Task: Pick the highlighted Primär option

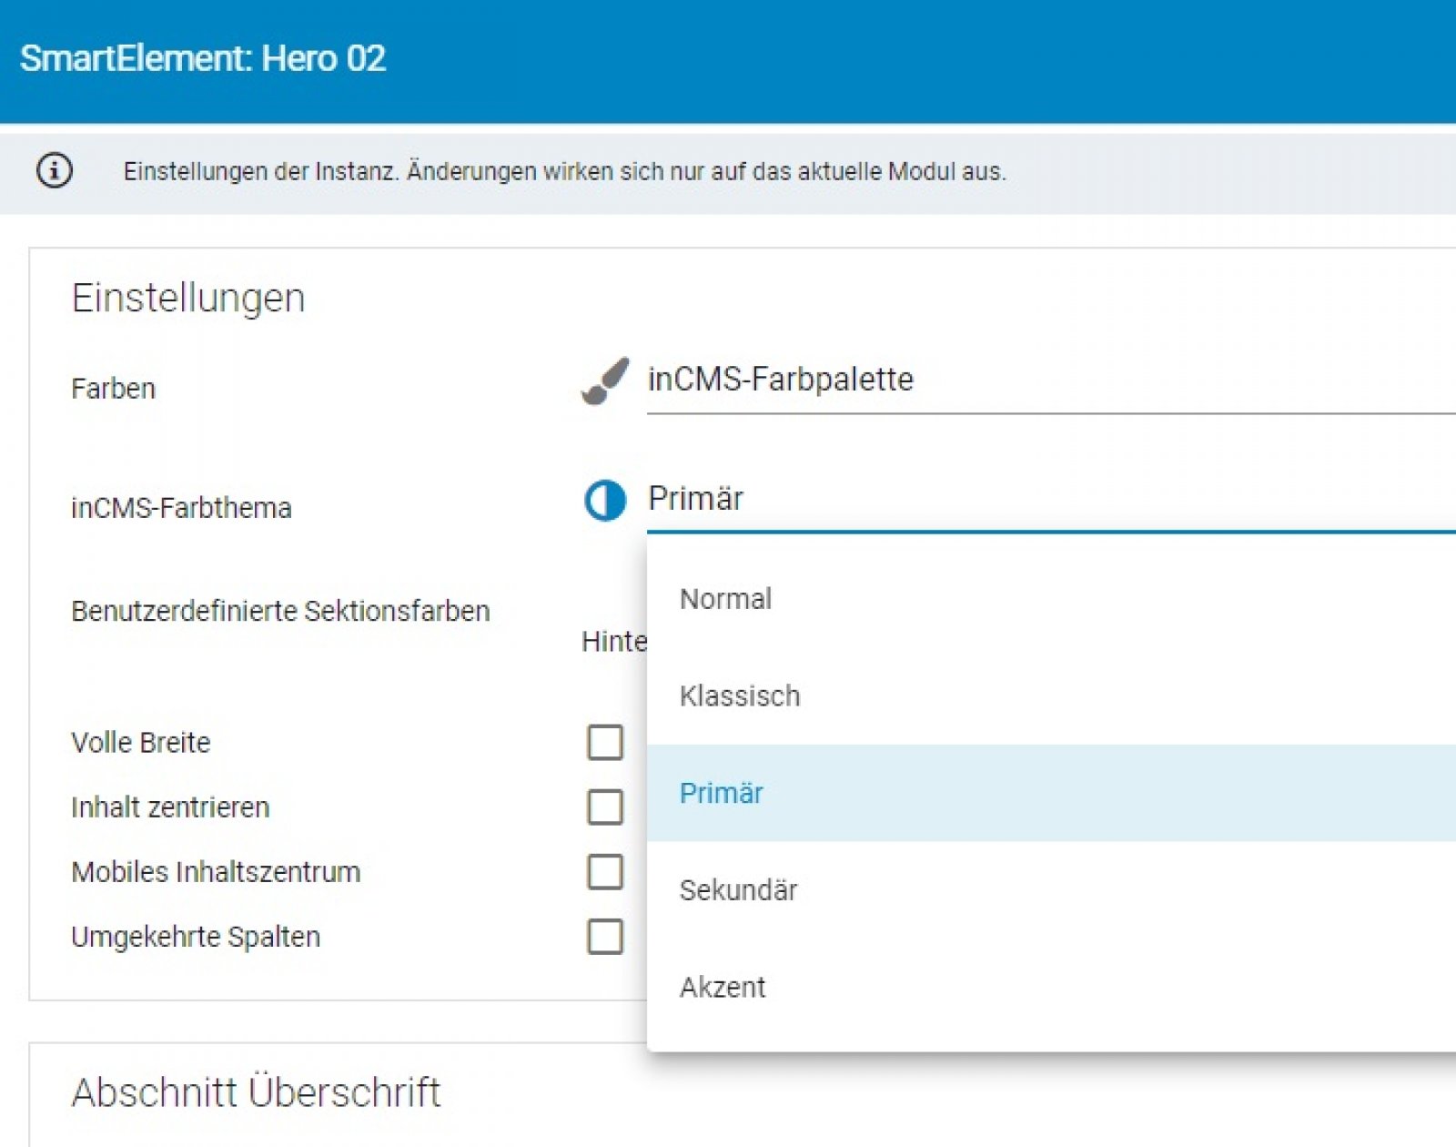Action: coord(722,794)
